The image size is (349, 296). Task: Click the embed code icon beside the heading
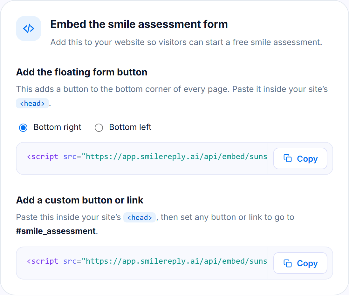pos(29,29)
